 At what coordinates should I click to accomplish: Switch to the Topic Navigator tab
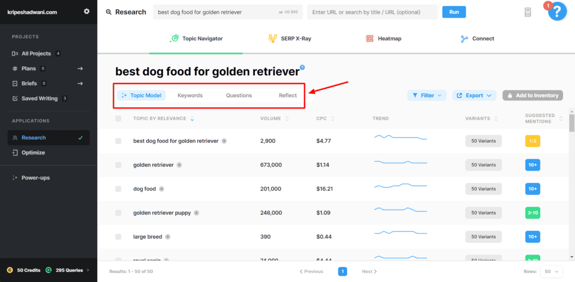[x=196, y=39]
